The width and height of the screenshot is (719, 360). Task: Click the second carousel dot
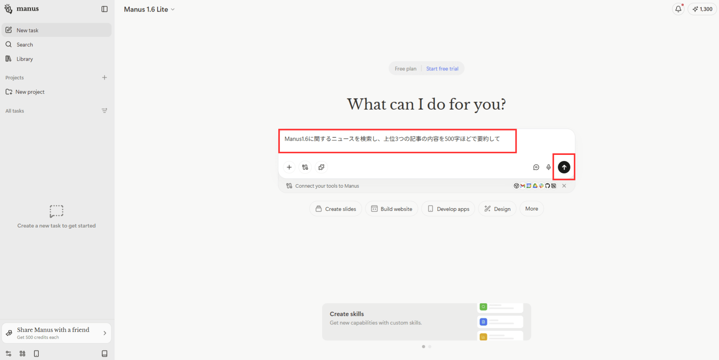click(x=430, y=346)
